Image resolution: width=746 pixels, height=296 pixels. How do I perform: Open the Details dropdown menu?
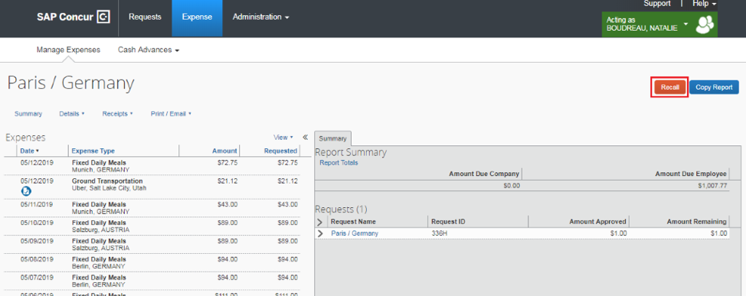pyautogui.click(x=72, y=114)
